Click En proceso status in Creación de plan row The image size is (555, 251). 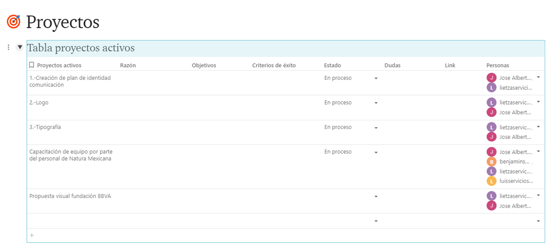pyautogui.click(x=338, y=78)
